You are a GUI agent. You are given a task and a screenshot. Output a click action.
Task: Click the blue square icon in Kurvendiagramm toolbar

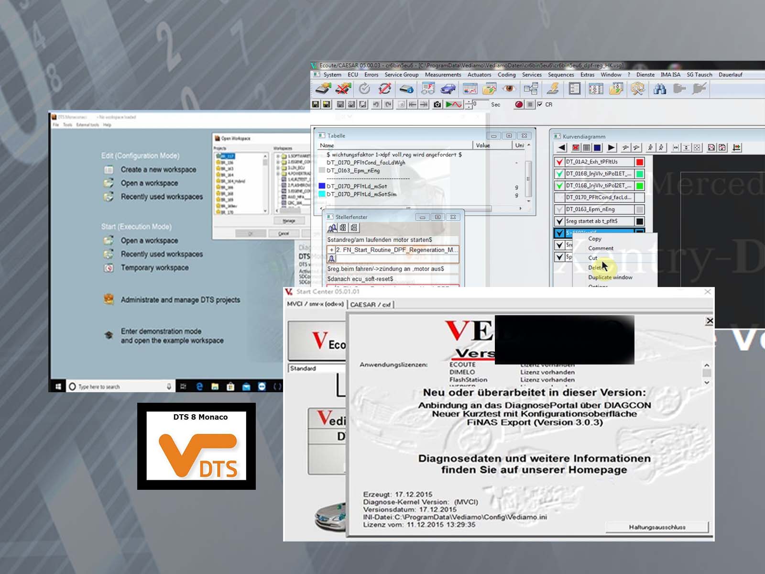[597, 148]
